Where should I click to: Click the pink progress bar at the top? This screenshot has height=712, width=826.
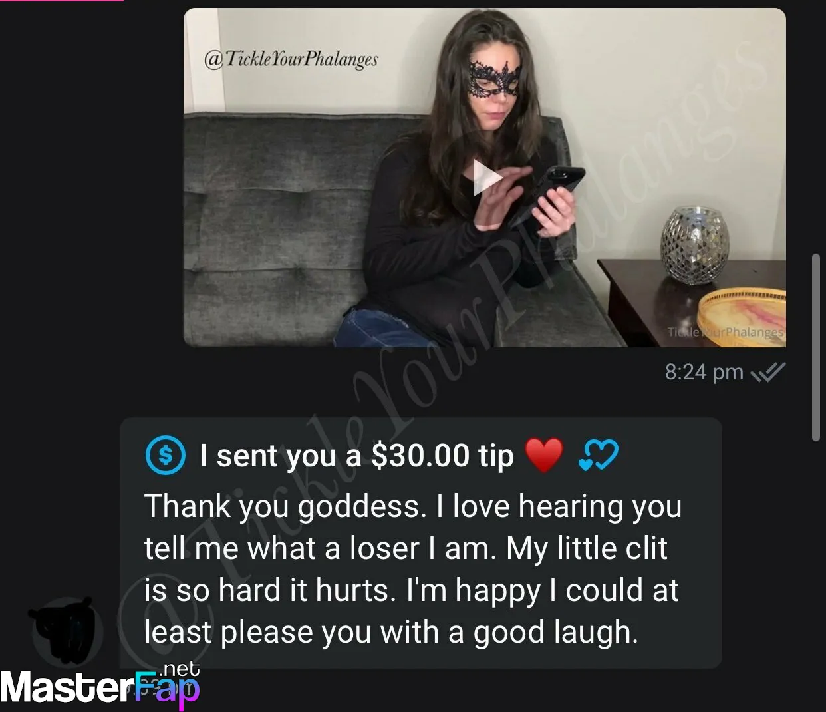click(x=62, y=1)
